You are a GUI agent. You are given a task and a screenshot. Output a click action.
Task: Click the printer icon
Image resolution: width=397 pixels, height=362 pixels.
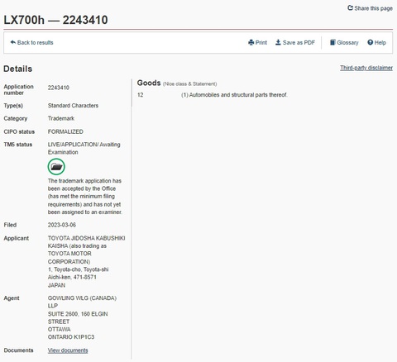(251, 42)
